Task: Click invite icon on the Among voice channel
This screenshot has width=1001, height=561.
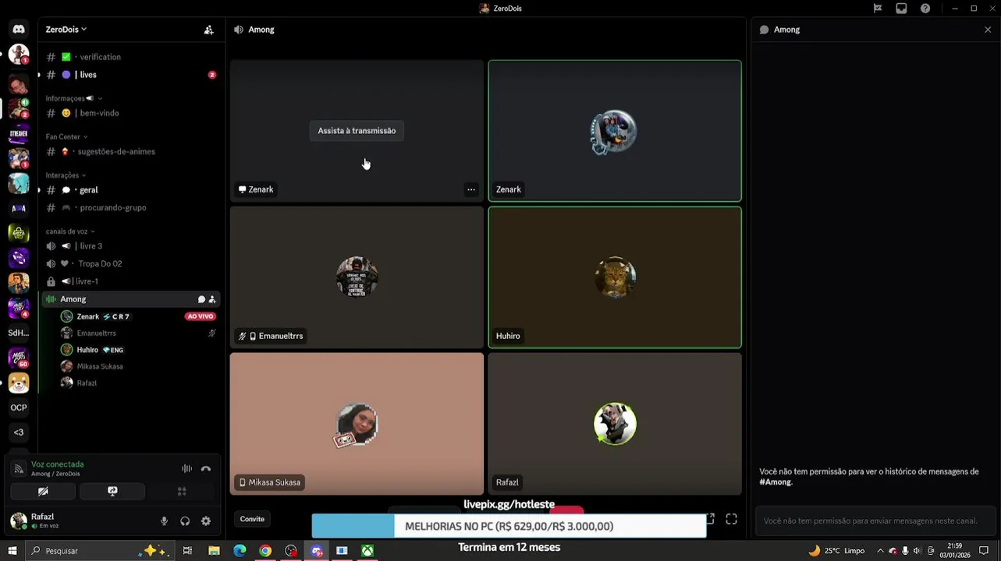Action: pyautogui.click(x=212, y=299)
